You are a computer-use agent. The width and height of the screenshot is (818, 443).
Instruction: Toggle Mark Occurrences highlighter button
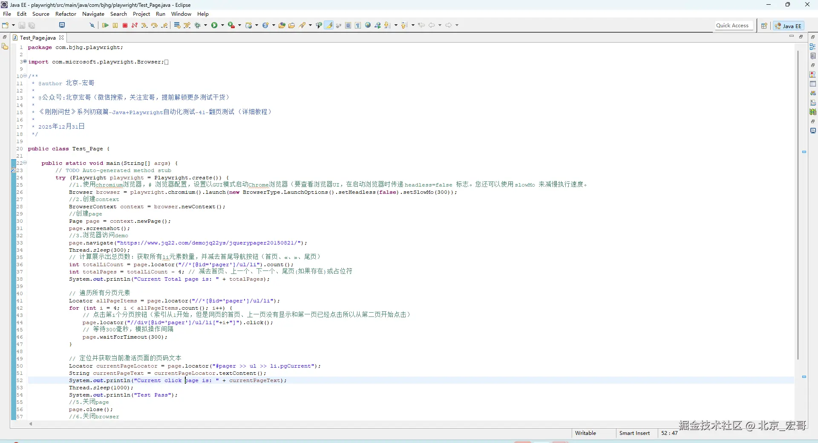click(329, 26)
